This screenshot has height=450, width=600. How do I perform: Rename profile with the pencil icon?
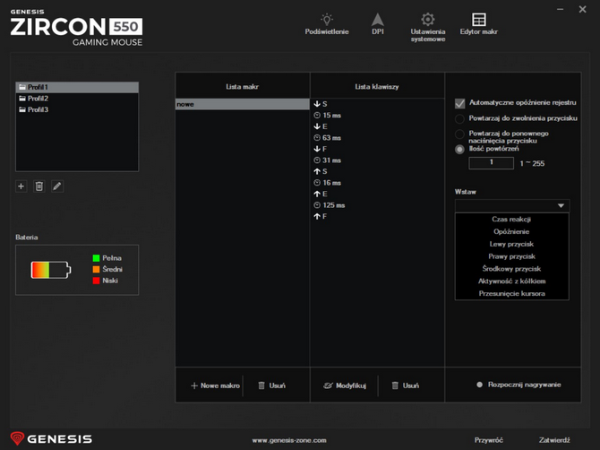click(57, 186)
